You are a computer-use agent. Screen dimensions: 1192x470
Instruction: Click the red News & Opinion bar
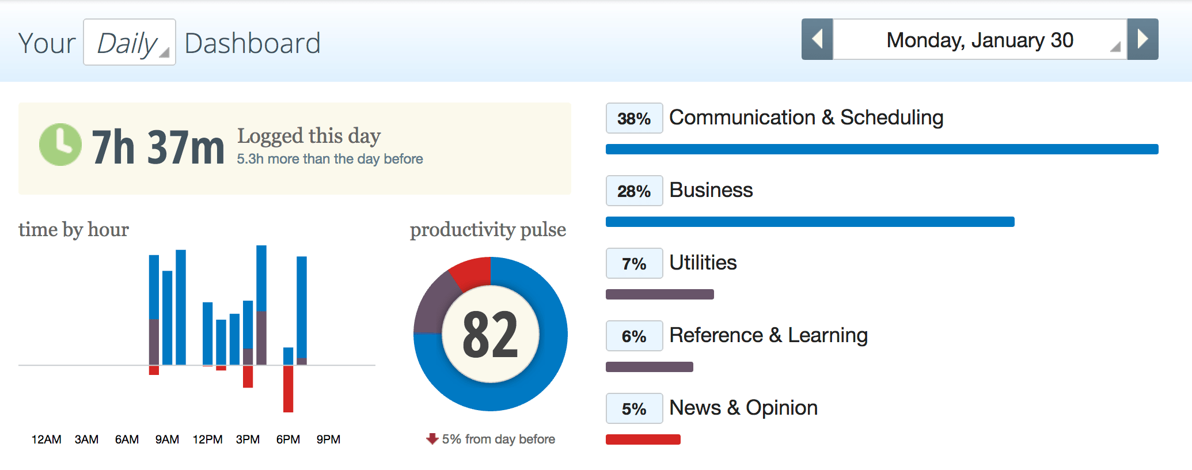pos(643,439)
